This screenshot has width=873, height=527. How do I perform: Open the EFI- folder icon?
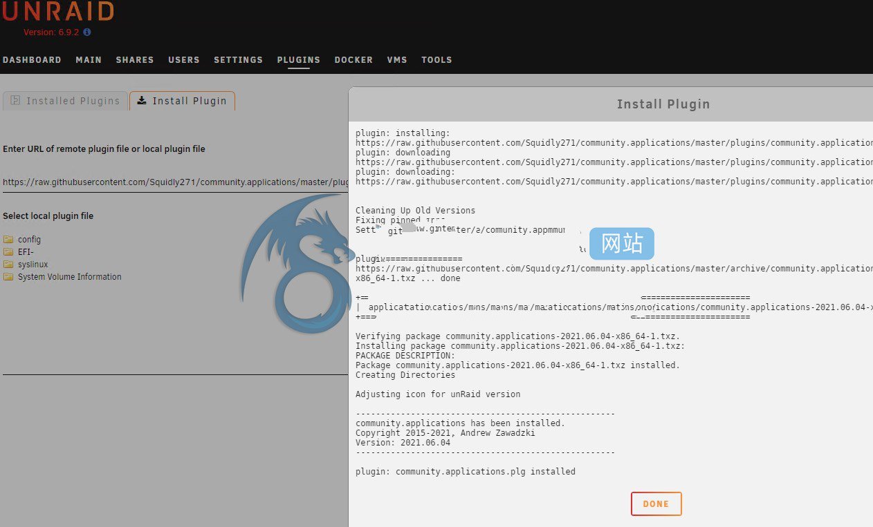click(x=8, y=252)
